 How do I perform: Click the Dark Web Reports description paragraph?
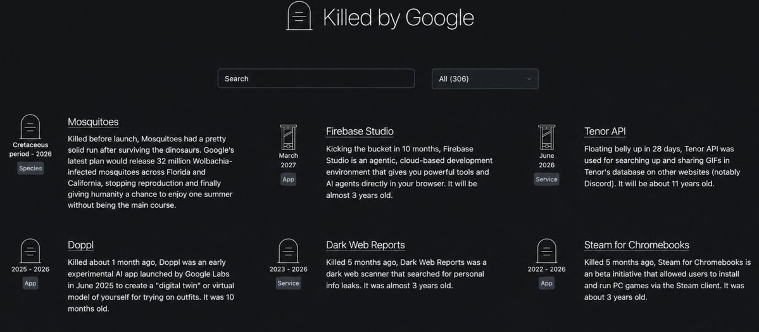click(x=406, y=274)
